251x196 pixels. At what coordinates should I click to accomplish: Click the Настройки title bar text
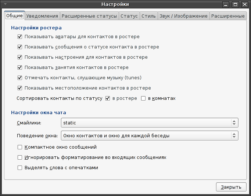pyautogui.click(x=115, y=4)
